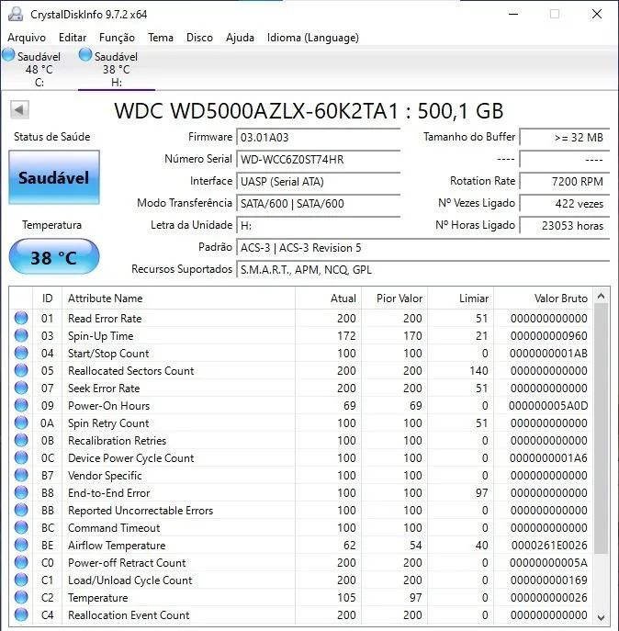
Task: Open the Ajuda menu
Action: click(x=240, y=38)
